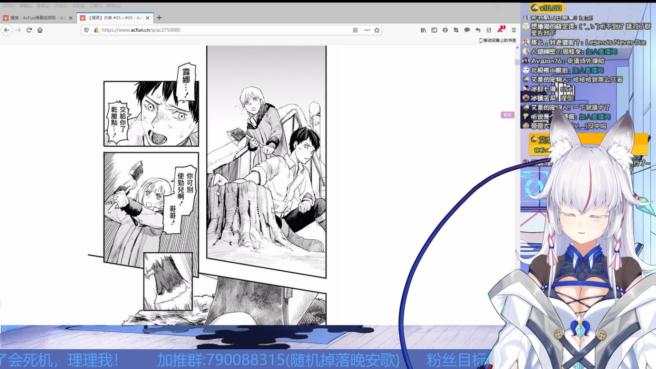Switch to the 搜索 - AcFun tab
656x369 pixels.
point(38,18)
